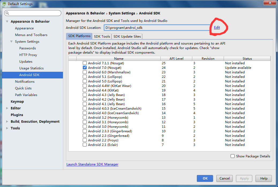Screen dimensions: 278x187
Task: Confirm with the OK button
Action: click(x=205, y=178)
